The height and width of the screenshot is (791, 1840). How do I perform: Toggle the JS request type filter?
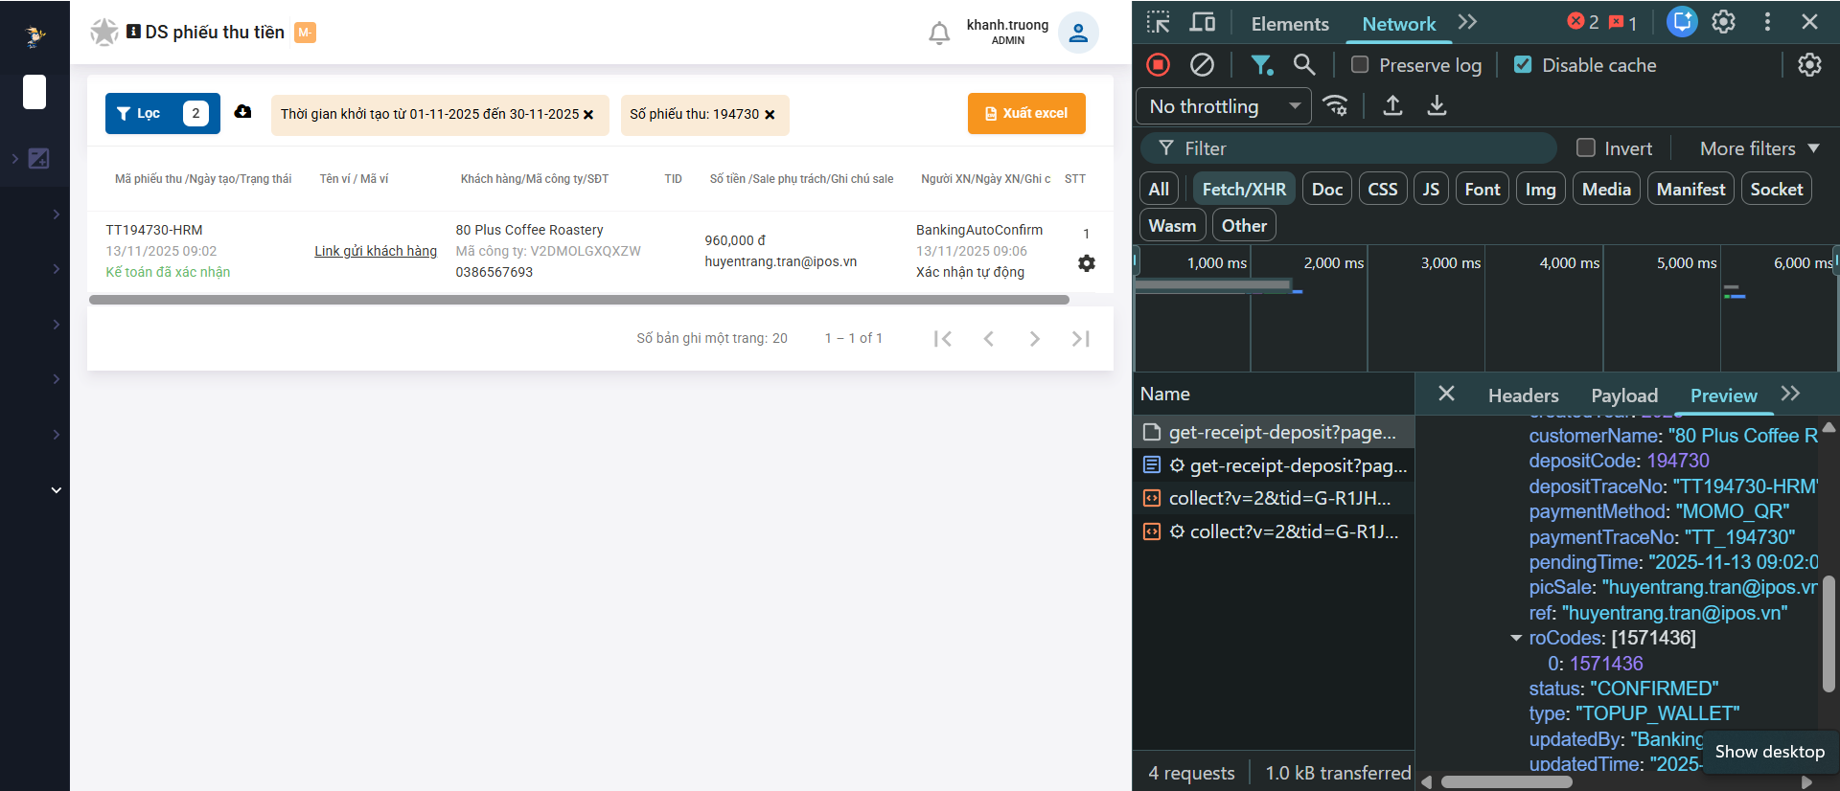click(x=1431, y=189)
